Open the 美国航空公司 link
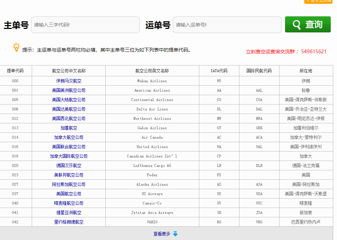The width and height of the screenshot is (337, 240). [69, 194]
